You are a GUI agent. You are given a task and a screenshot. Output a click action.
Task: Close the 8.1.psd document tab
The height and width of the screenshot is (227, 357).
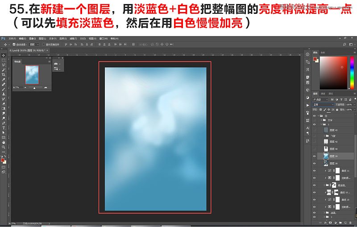47,50
